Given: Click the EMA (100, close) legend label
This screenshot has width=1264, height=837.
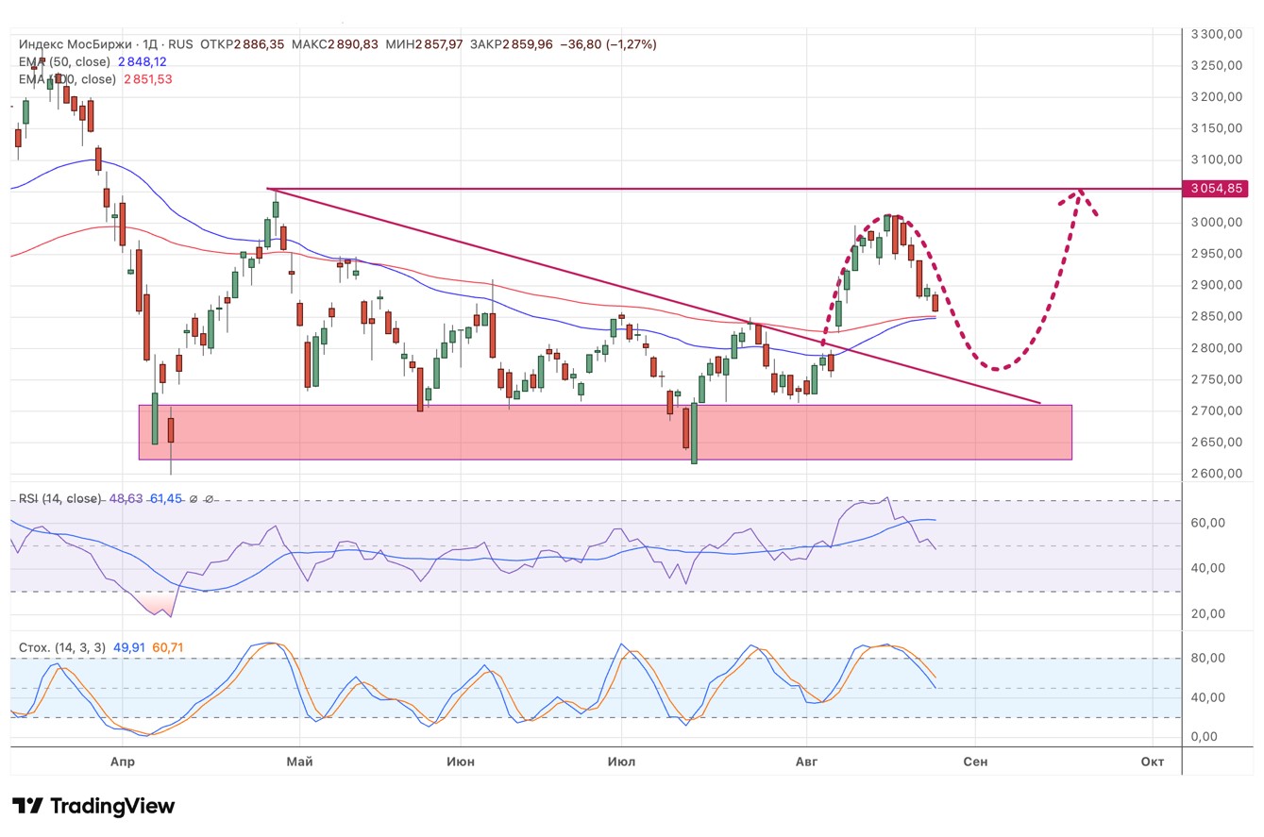Looking at the screenshot, I should click(68, 79).
